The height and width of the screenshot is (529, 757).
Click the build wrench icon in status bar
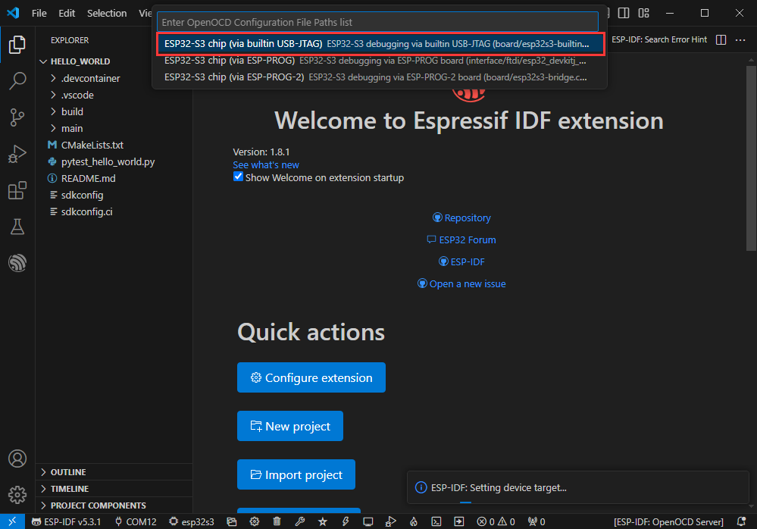point(300,521)
